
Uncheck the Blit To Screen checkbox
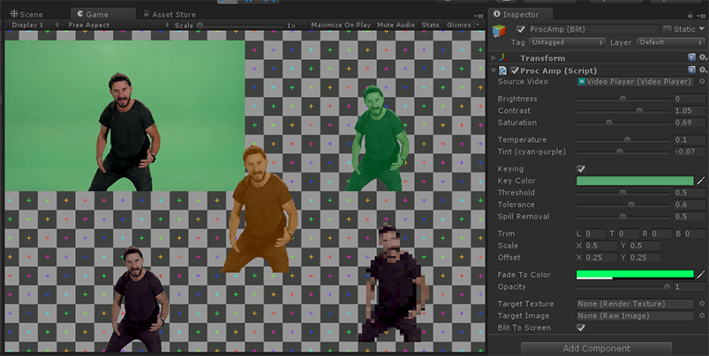click(x=580, y=328)
